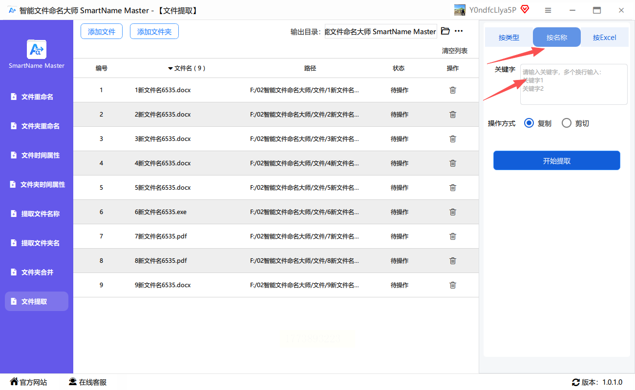Select 文件提取 in the sidebar
This screenshot has height=390, width=635.
37,302
